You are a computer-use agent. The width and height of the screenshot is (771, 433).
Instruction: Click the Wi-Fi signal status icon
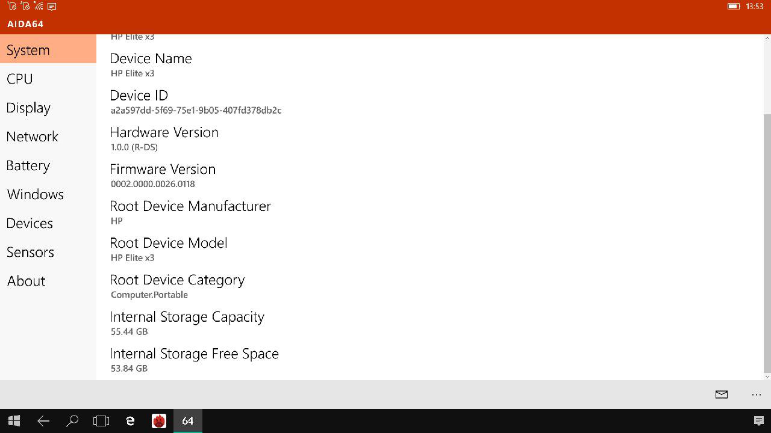click(x=39, y=6)
